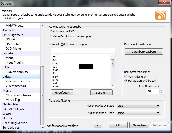Select .avi in the extension list
Image resolution: width=172 pixels, height=133 pixels.
(x=81, y=60)
